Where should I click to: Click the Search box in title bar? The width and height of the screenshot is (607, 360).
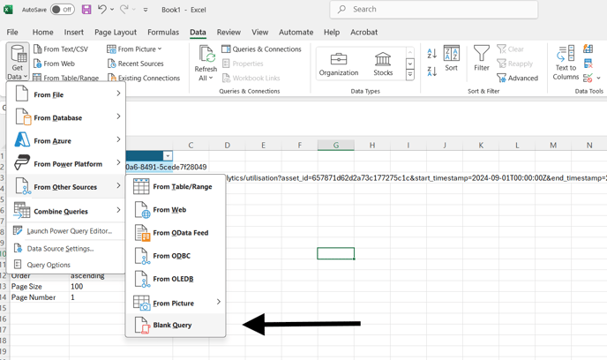(x=434, y=10)
